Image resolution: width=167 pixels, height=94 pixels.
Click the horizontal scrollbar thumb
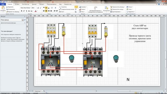coord(130,91)
